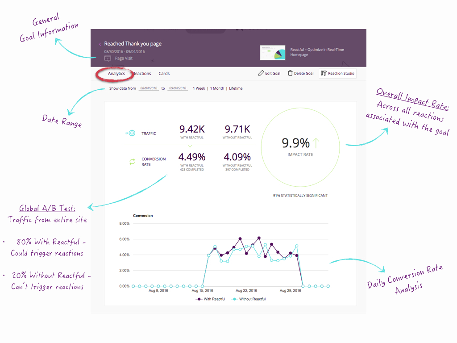Open the Reaction Studio button

pos(338,73)
